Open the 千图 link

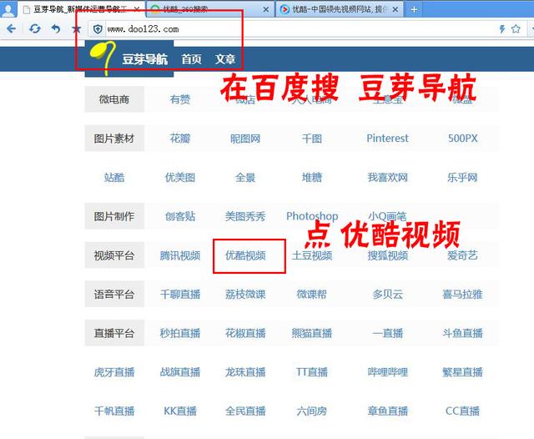[x=311, y=139]
